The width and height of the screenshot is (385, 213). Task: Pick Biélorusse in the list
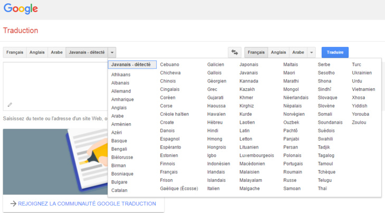(x=122, y=157)
